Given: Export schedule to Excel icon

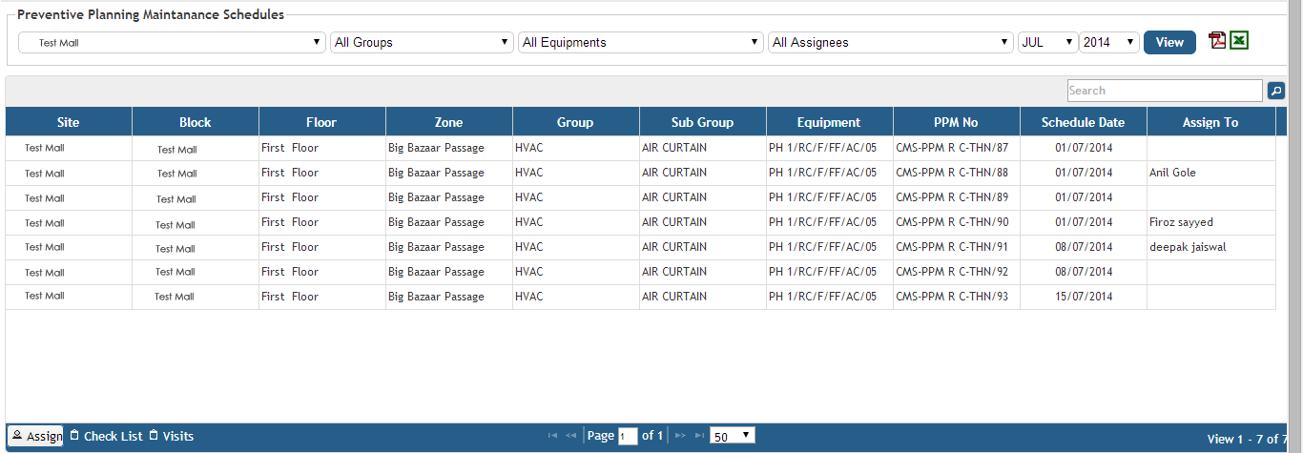Looking at the screenshot, I should (x=1239, y=41).
